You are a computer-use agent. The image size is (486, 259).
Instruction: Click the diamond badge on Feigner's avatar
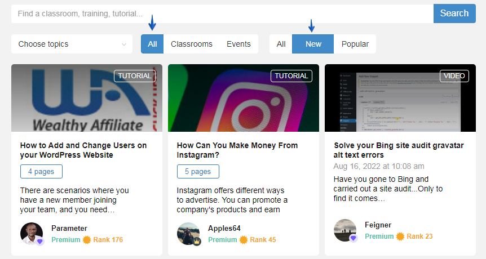(353, 238)
